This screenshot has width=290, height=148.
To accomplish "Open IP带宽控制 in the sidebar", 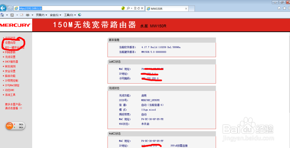I will (x=12, y=81).
